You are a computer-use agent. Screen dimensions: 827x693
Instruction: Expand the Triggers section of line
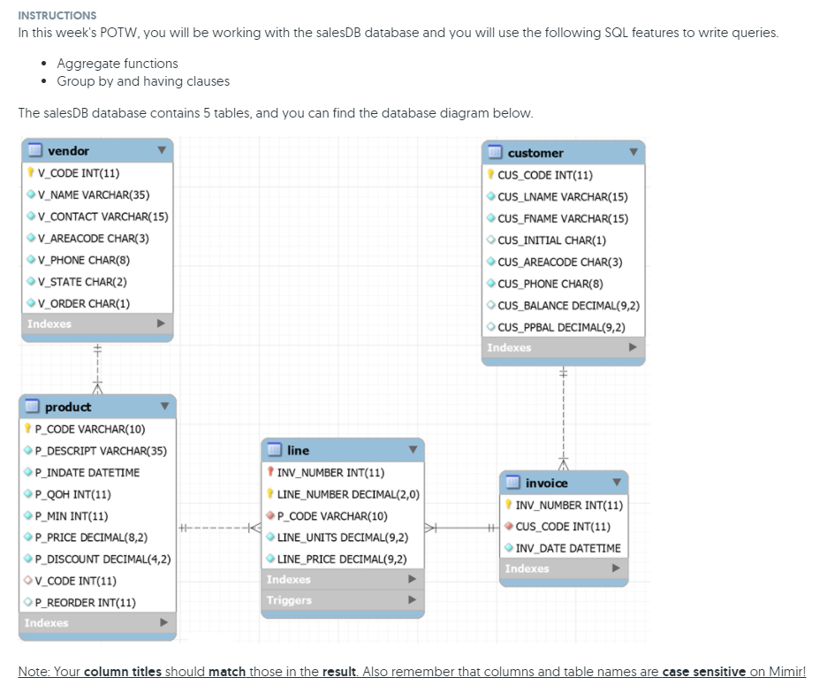coord(410,600)
